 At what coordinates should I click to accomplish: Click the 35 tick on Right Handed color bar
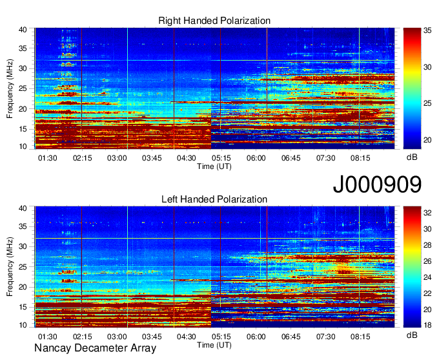[427, 30]
